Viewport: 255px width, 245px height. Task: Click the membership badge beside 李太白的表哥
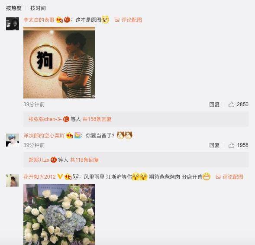59,20
